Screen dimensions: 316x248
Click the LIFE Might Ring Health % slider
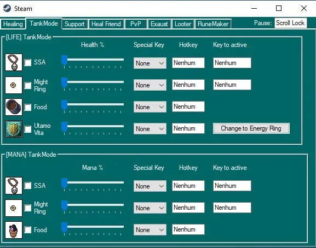(93, 84)
